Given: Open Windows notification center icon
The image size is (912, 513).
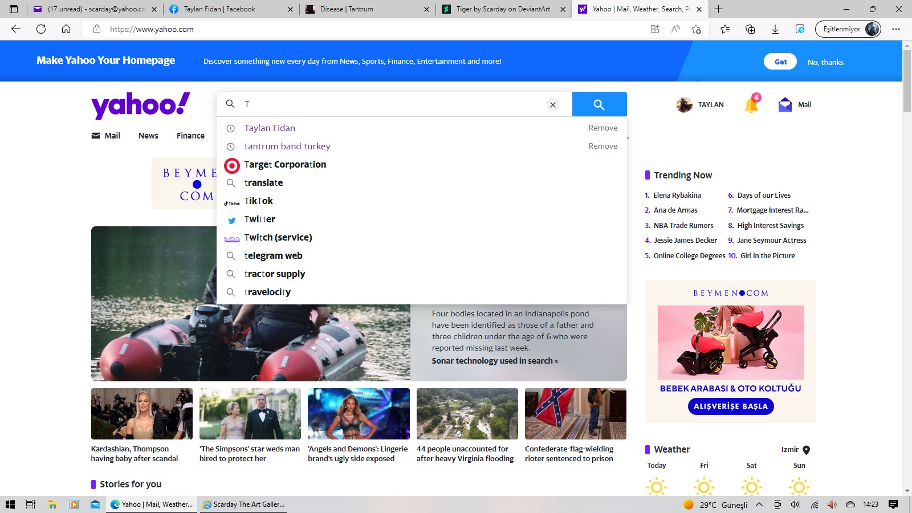Looking at the screenshot, I should 893,504.
